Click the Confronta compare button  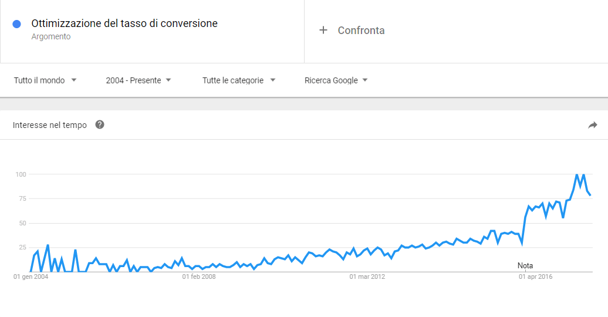pos(352,31)
